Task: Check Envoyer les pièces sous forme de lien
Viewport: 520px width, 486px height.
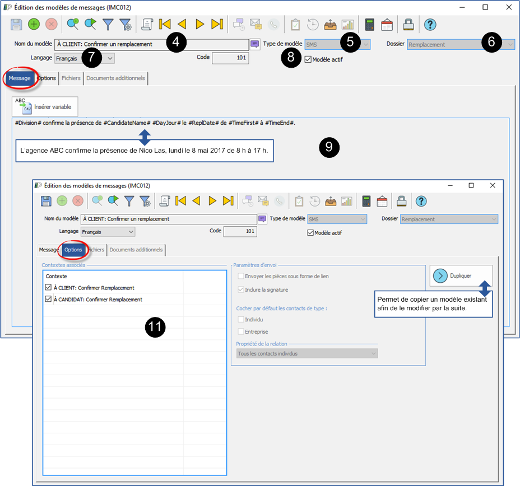Action: pyautogui.click(x=241, y=276)
